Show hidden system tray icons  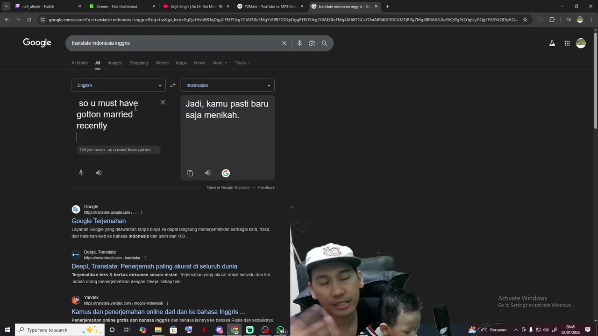[516, 330]
